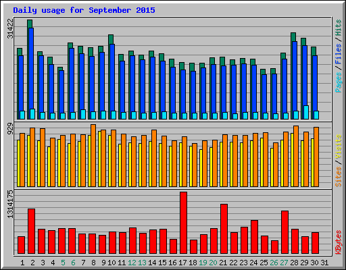This screenshot has height=270, width=346.
Task: Select the yellow Sites bar for day 19
Action: tap(201, 168)
